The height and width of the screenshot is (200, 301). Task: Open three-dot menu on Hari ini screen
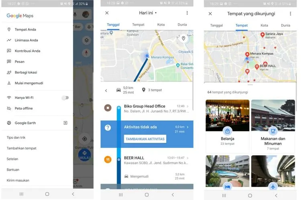point(187,13)
